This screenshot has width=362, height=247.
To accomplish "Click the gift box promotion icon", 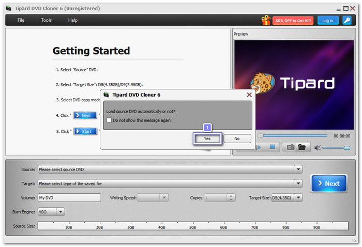I will click(x=266, y=20).
